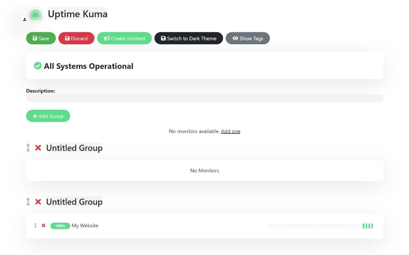Add a new group to the status page
409x255 pixels.
(x=48, y=116)
